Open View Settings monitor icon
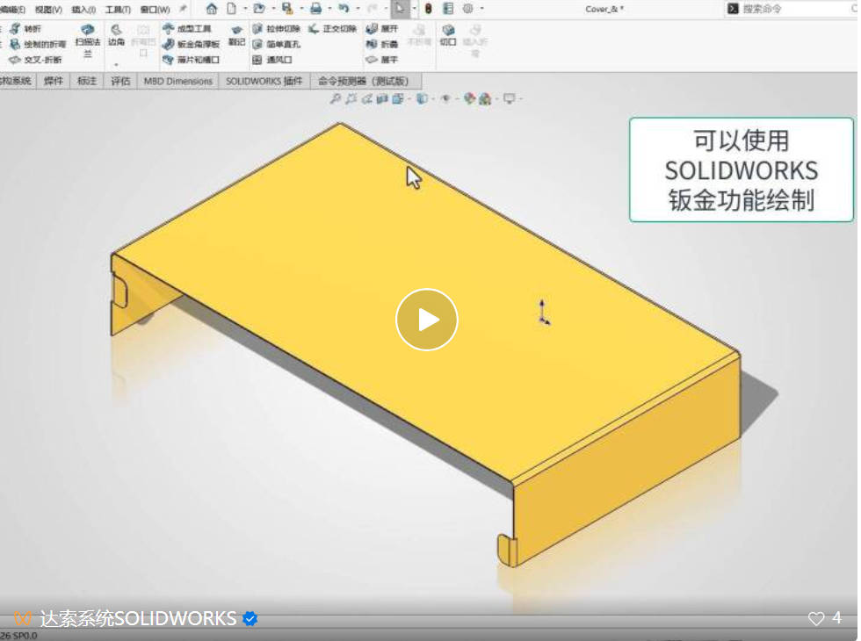861x641 pixels. point(510,98)
